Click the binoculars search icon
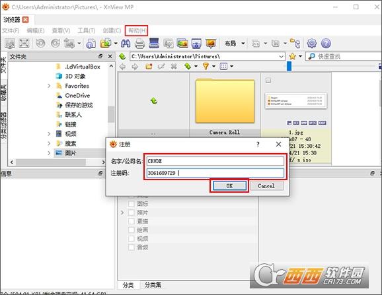This screenshot has height=295, width=382. click(126, 44)
